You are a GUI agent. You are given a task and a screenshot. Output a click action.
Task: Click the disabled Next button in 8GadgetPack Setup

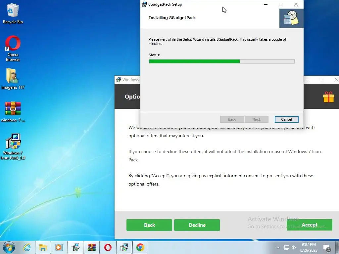(x=256, y=119)
